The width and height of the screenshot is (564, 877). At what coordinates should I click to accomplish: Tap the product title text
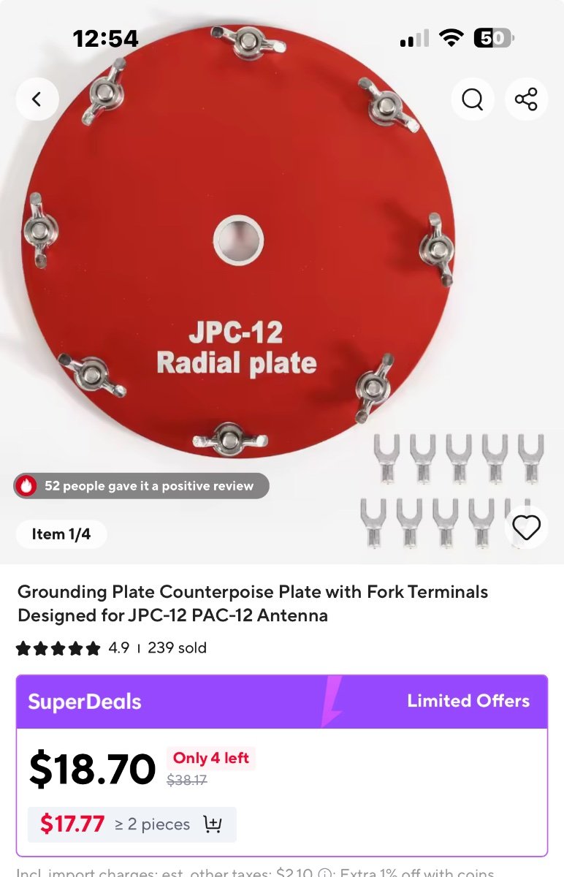click(x=253, y=604)
